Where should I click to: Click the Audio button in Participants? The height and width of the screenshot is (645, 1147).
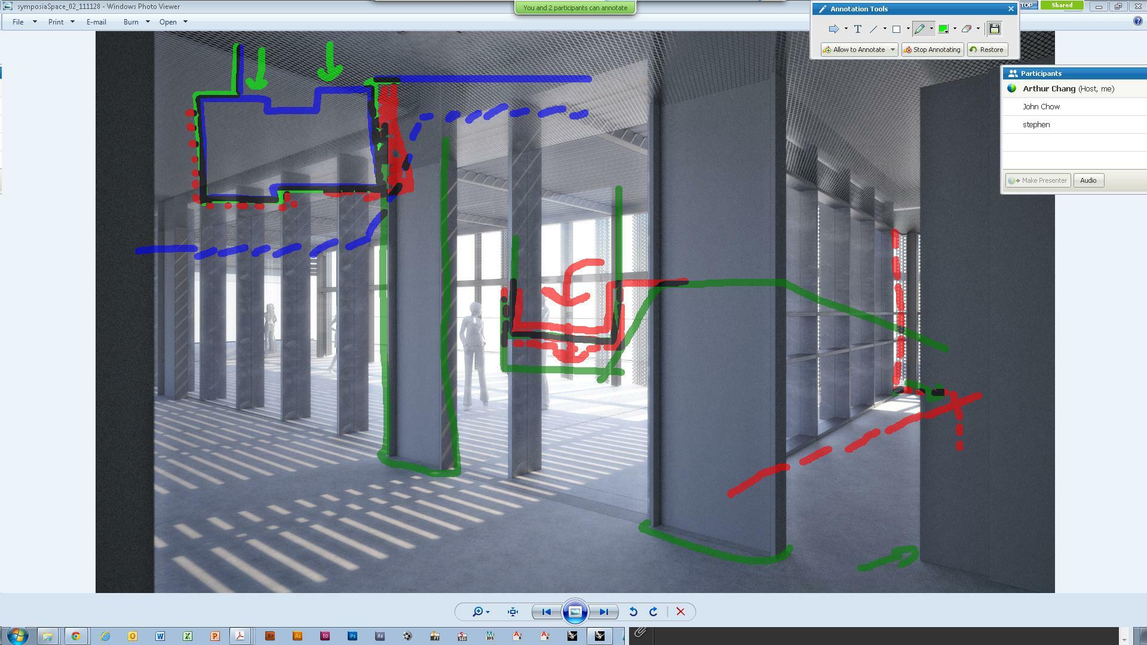click(1088, 180)
